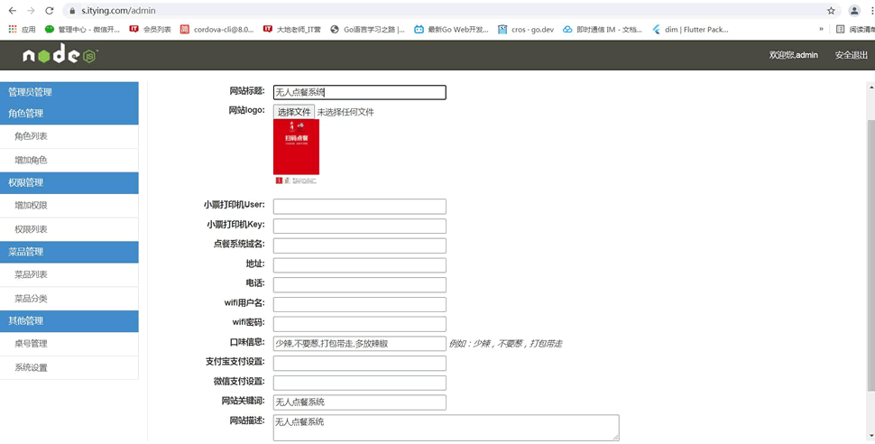Focus the 点餐系统域名 field
The width and height of the screenshot is (875, 444).
tap(359, 245)
